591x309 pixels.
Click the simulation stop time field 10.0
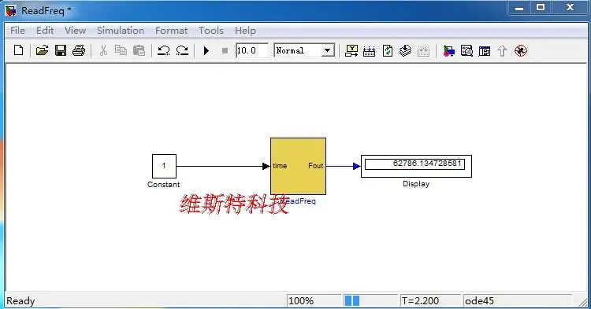252,50
